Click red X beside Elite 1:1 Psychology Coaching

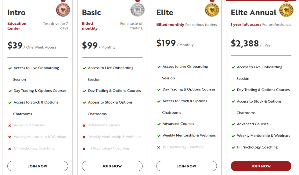(159, 147)
